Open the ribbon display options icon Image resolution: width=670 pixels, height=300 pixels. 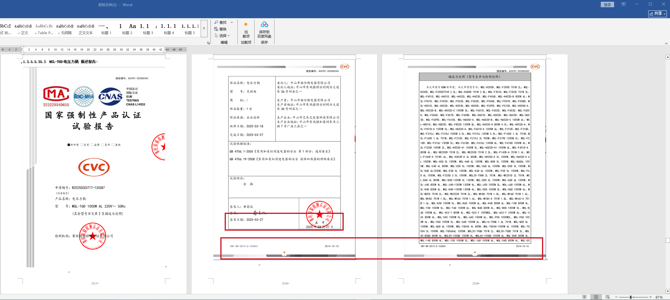tap(624, 4)
